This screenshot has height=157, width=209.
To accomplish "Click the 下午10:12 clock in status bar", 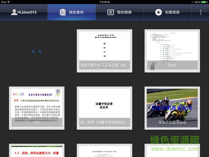I will (x=104, y=2).
